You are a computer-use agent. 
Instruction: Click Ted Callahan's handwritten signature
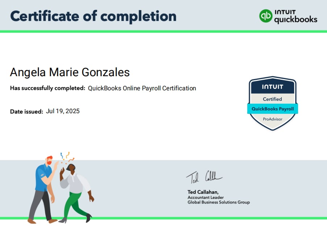point(205,176)
